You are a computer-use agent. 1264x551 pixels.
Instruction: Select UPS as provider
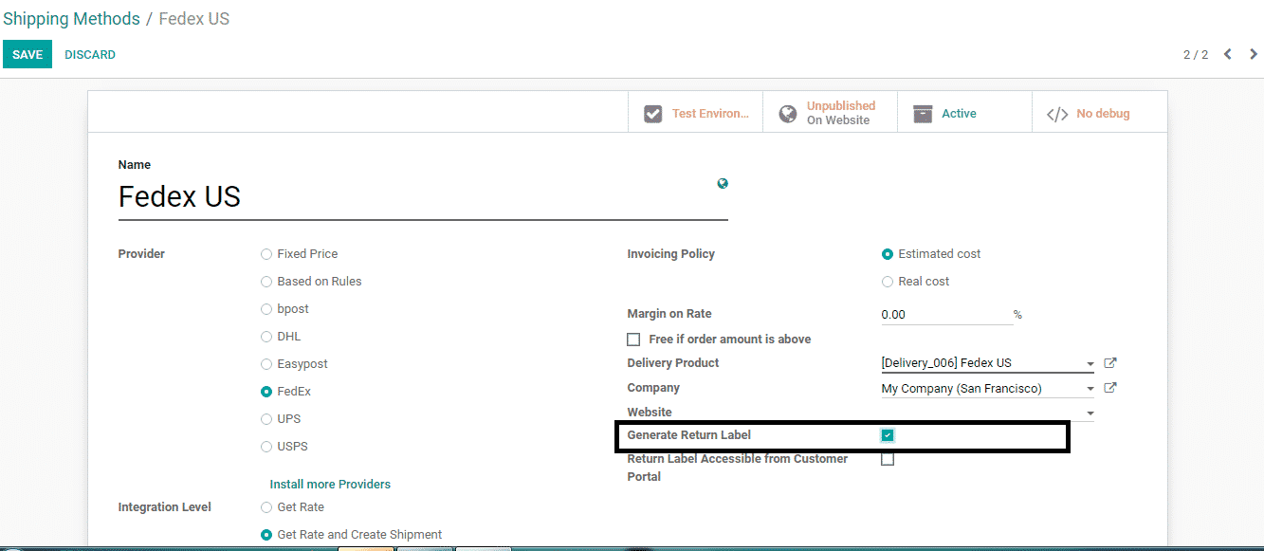pos(266,419)
